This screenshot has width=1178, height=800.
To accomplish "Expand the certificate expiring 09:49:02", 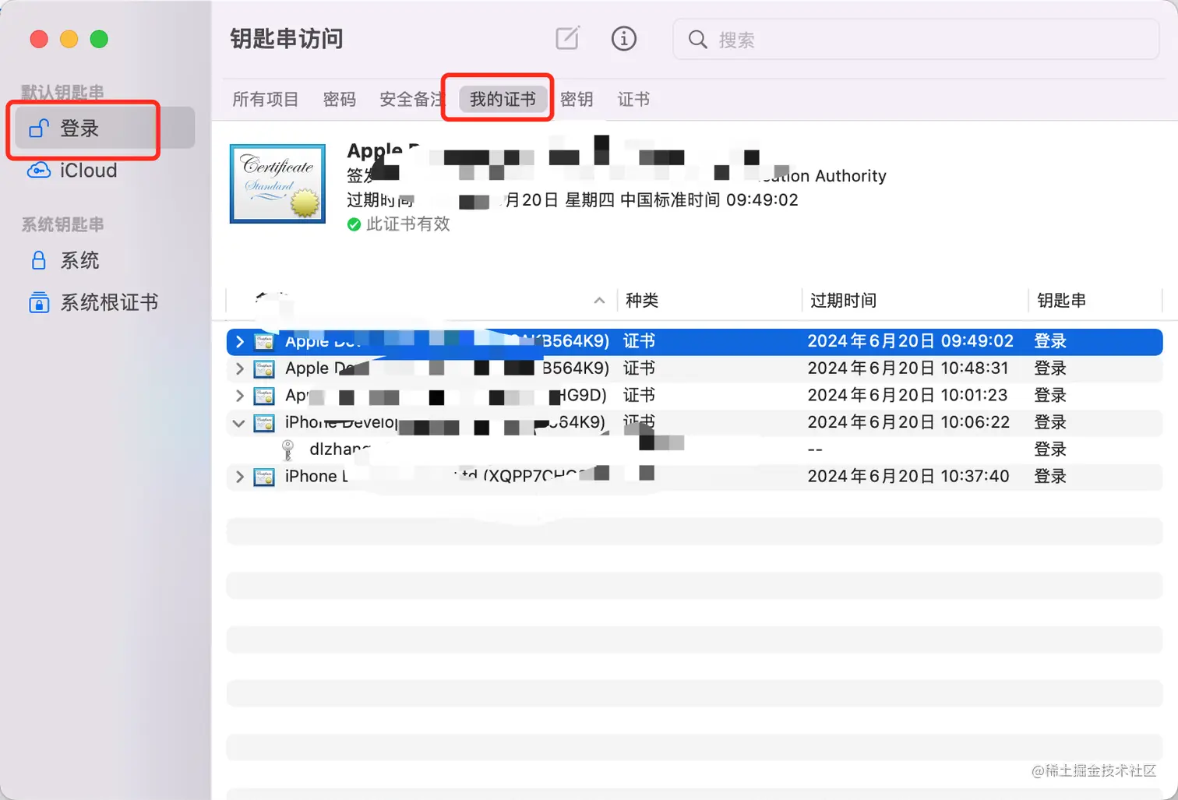I will [x=240, y=341].
